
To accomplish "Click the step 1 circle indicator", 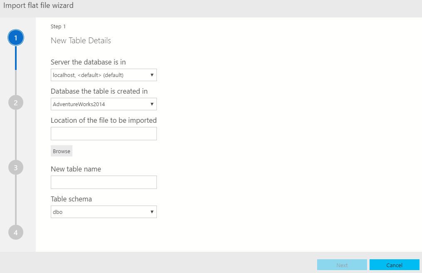I will point(16,38).
